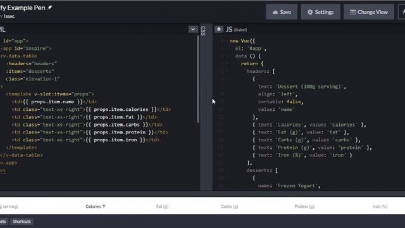Click the layout icon on Change View
Viewport: 405px width, 228px height.
(353, 12)
